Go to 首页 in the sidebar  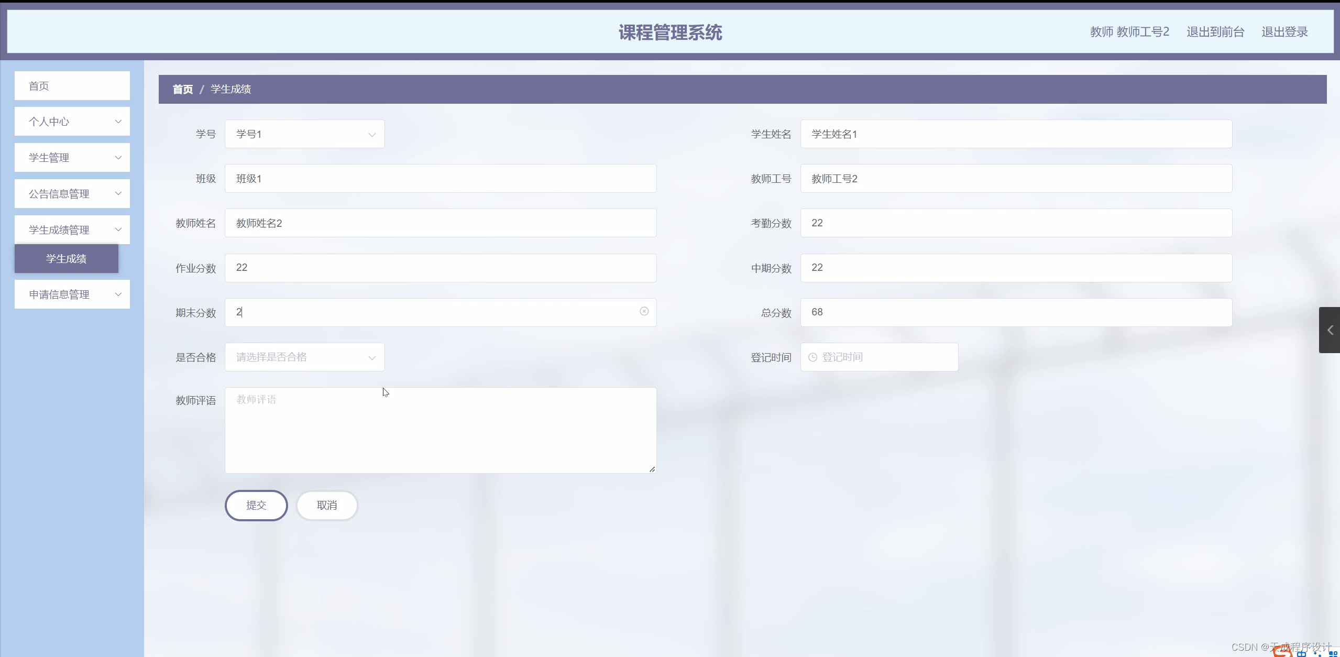coord(72,86)
